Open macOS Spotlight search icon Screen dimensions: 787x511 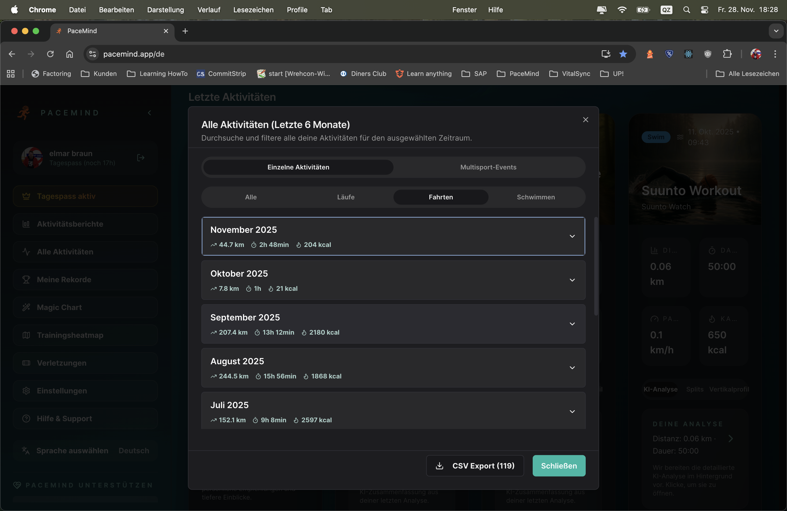[686, 10]
